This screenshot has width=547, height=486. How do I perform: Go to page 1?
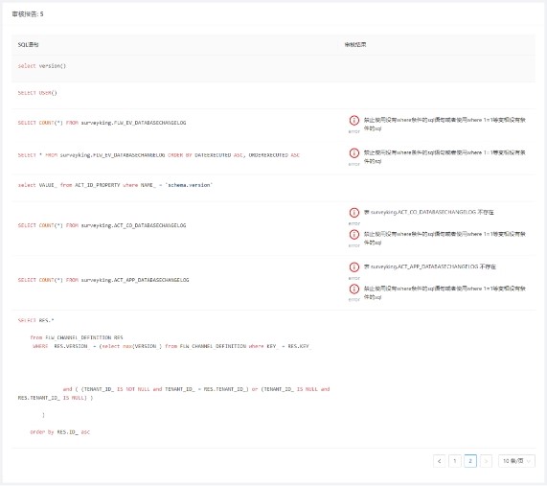coord(454,461)
